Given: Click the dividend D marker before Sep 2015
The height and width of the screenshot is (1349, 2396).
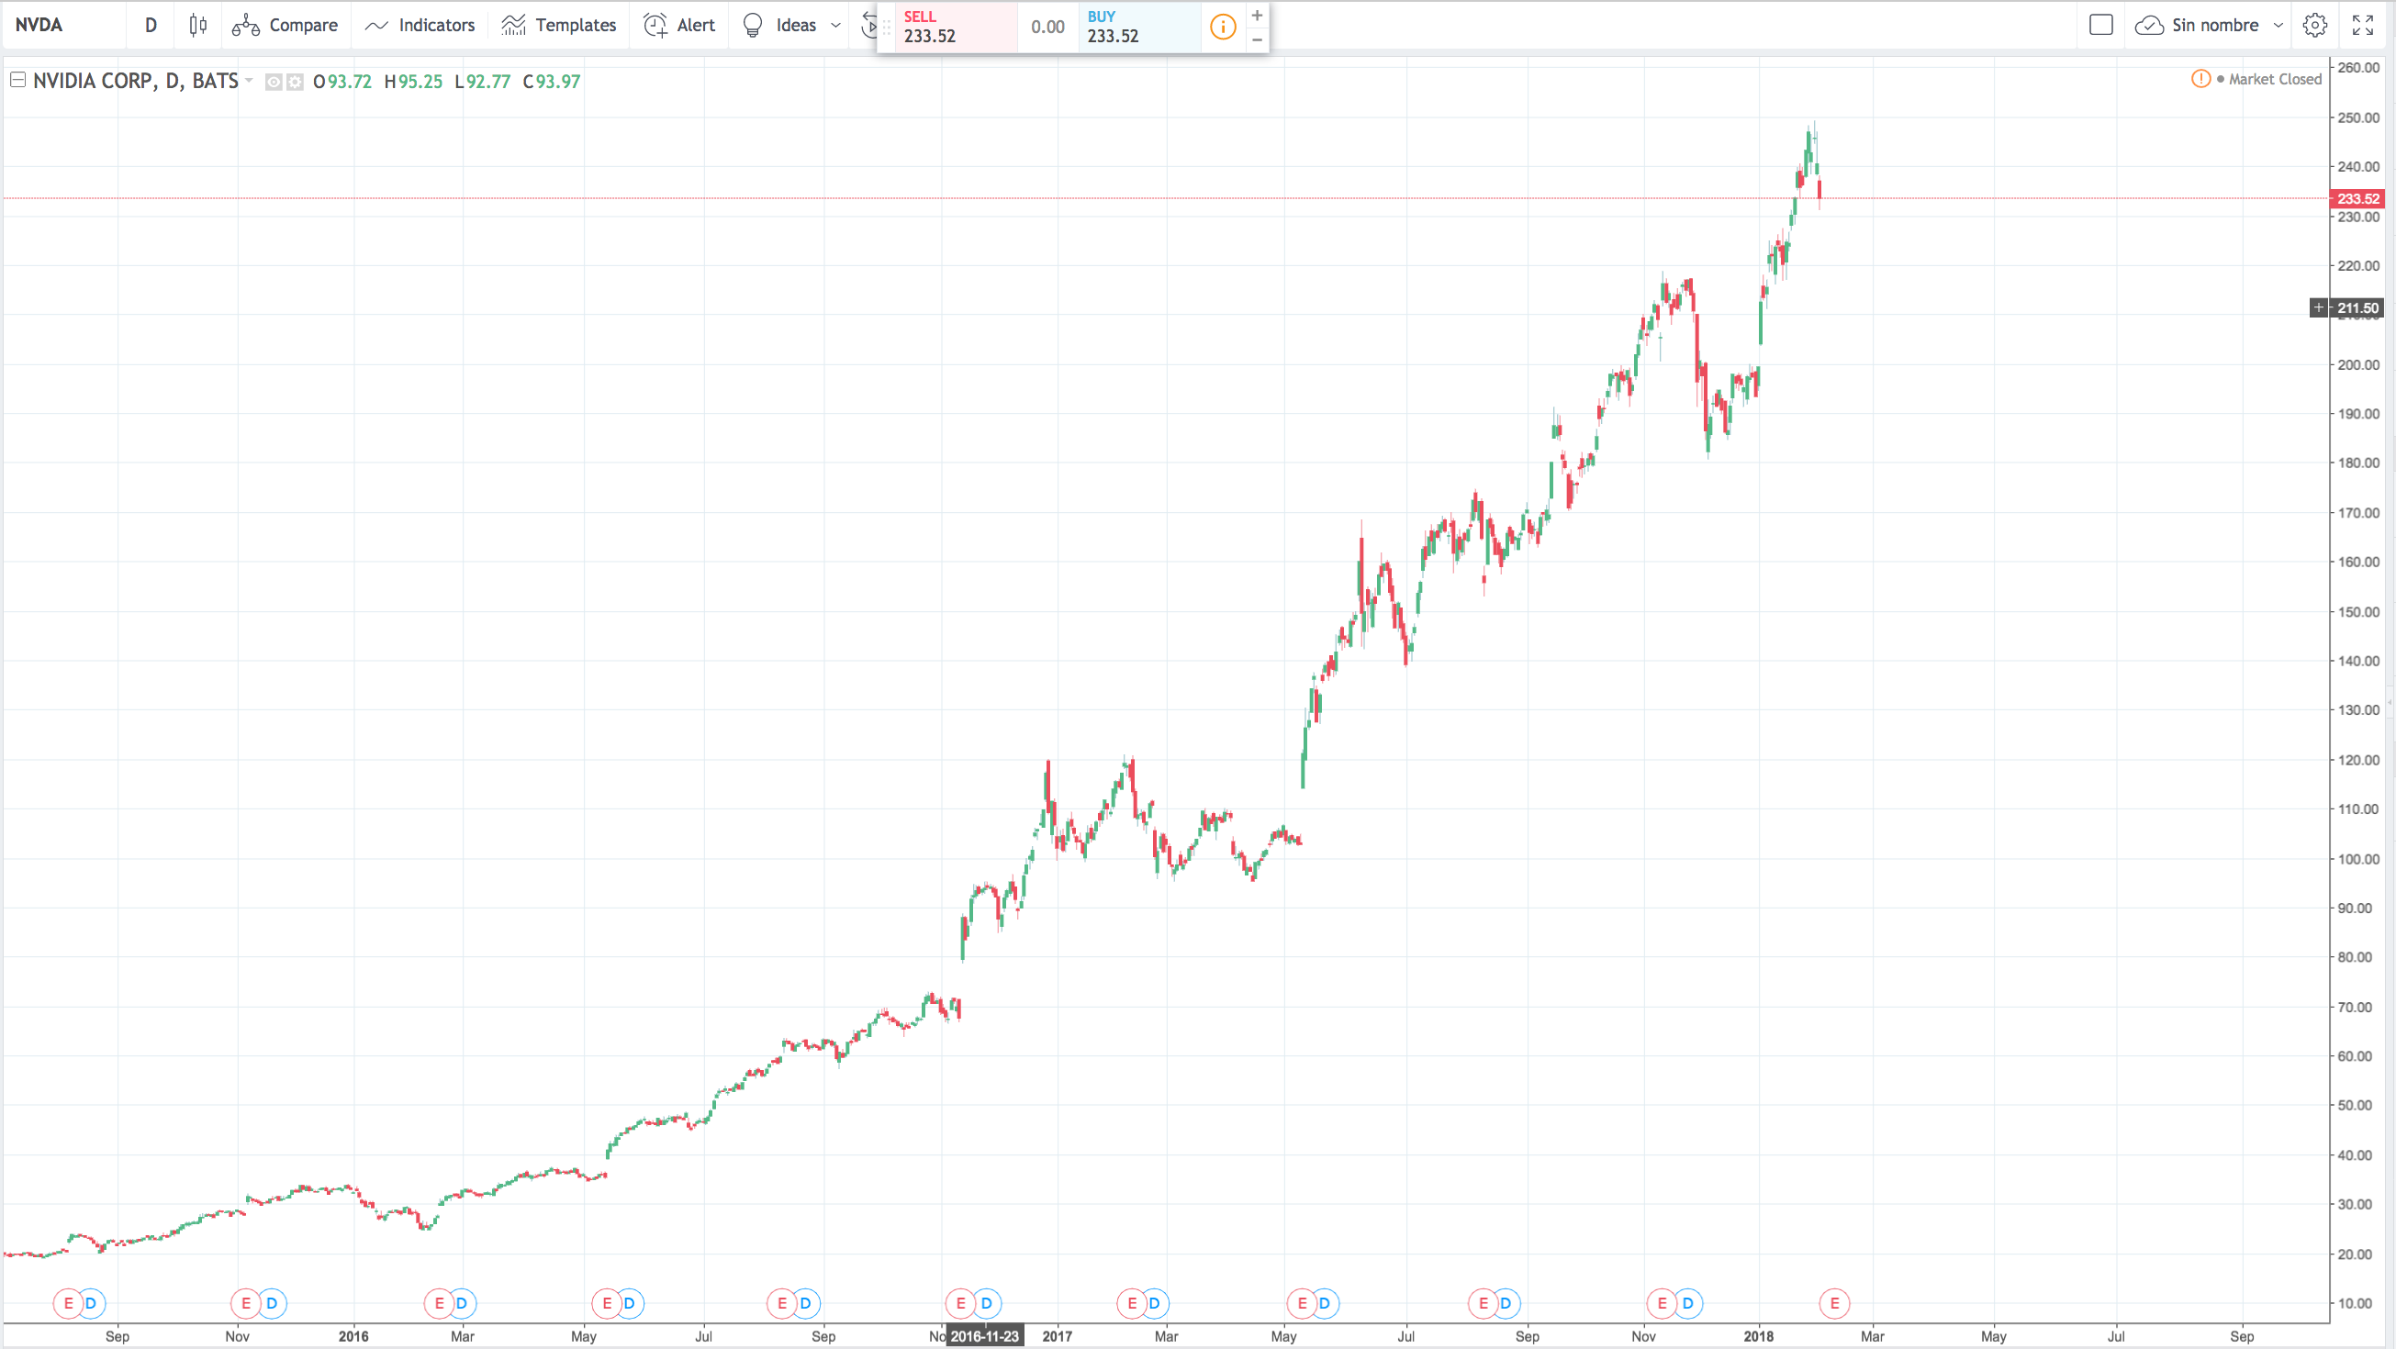Looking at the screenshot, I should [90, 1303].
